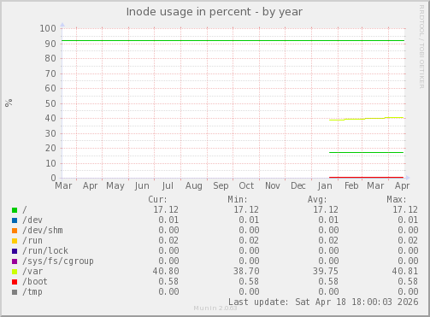Click the lime swatch for /var

[15, 272]
